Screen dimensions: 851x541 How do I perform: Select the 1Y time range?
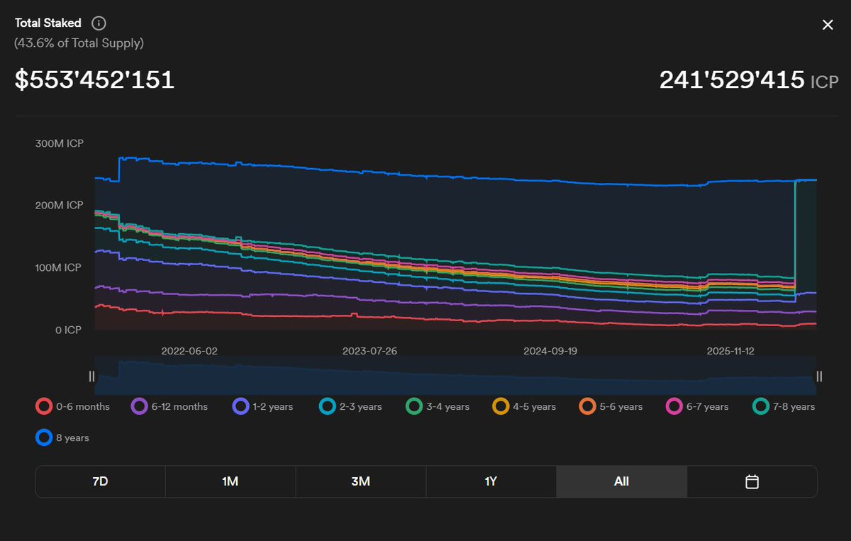click(x=491, y=481)
